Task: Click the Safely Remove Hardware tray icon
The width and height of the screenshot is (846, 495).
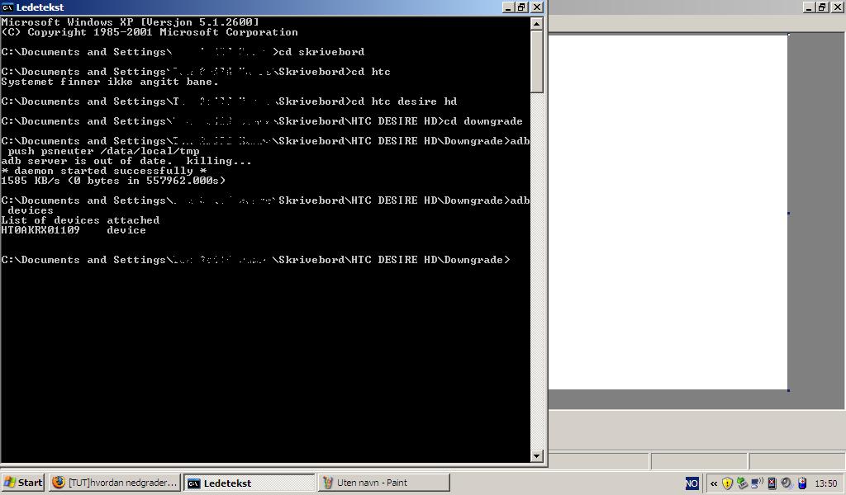Action: coord(743,483)
